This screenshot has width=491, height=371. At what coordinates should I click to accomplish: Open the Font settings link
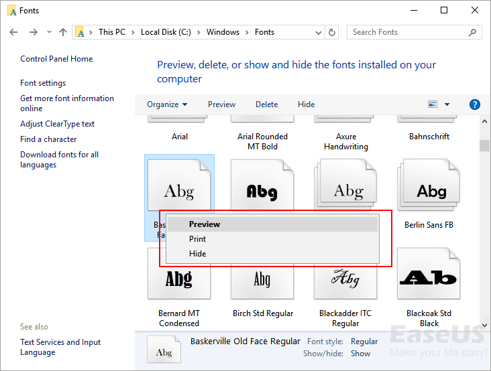pyautogui.click(x=43, y=83)
